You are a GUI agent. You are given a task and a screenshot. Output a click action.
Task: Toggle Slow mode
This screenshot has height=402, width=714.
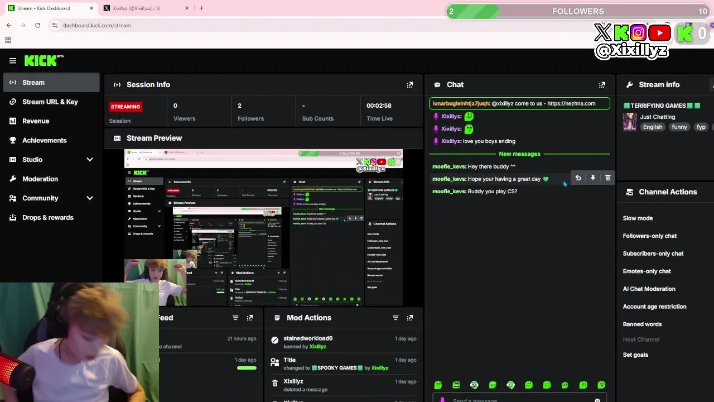point(638,218)
